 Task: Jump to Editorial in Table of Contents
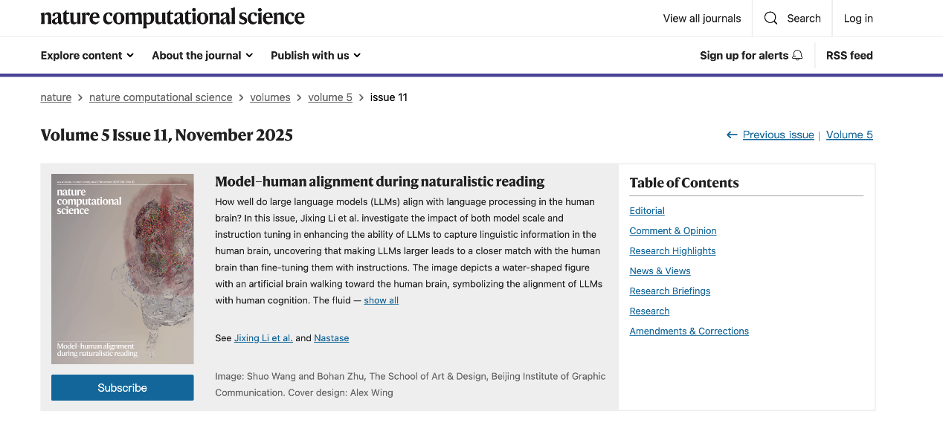[x=647, y=211]
